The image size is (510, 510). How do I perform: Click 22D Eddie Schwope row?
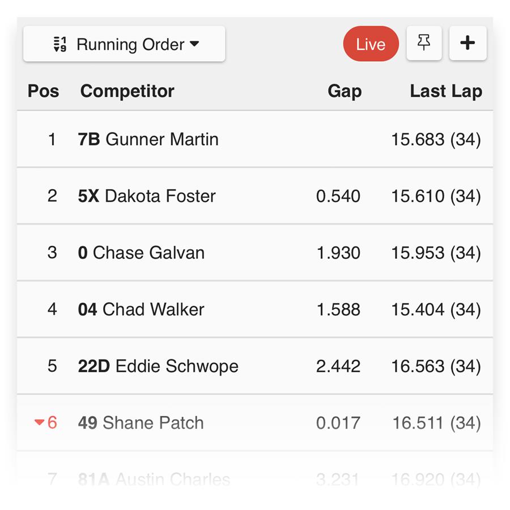coord(255,366)
